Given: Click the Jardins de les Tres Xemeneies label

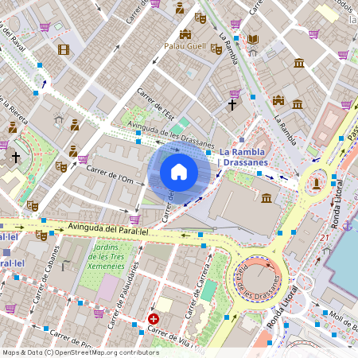Looking at the screenshot, I should click(x=106, y=257).
